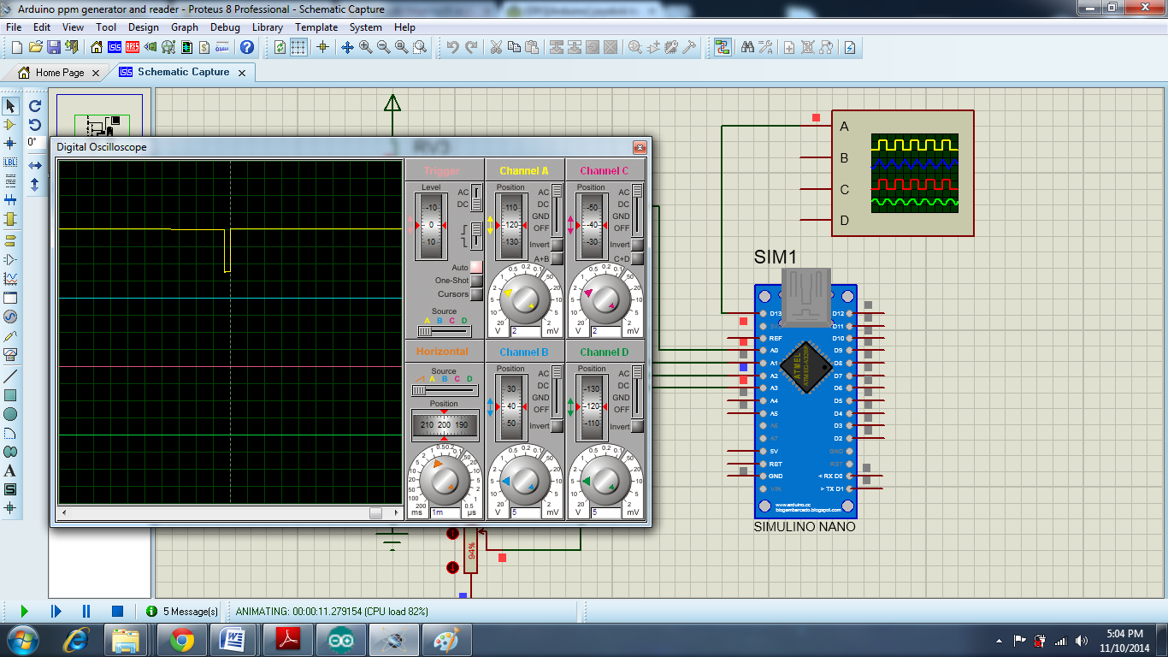
Task: Click the Zoom In magnifier icon
Action: (366, 48)
